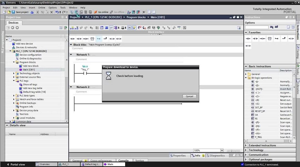Collapse the PLC_1 device node
This screenshot has height=167, width=300.
click(10, 51)
